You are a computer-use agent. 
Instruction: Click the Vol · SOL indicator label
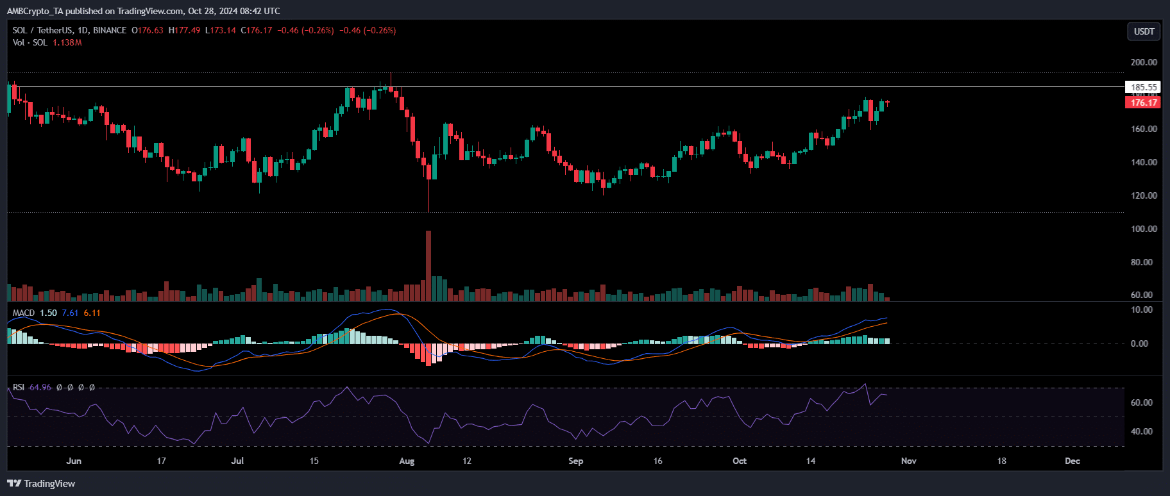(30, 42)
